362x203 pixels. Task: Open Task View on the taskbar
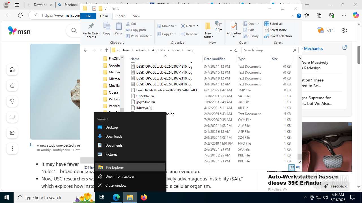[102, 197]
